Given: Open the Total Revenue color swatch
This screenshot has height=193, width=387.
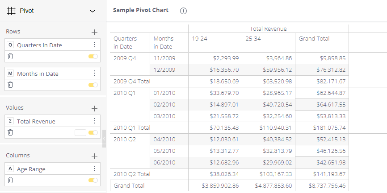Looking at the screenshot, I should [80, 132].
